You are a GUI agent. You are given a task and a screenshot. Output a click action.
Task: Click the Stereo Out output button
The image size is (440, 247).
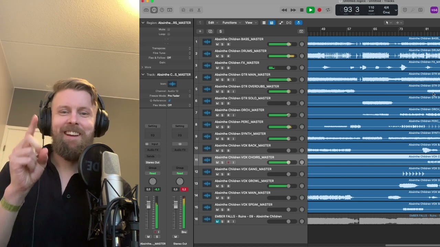152,162
